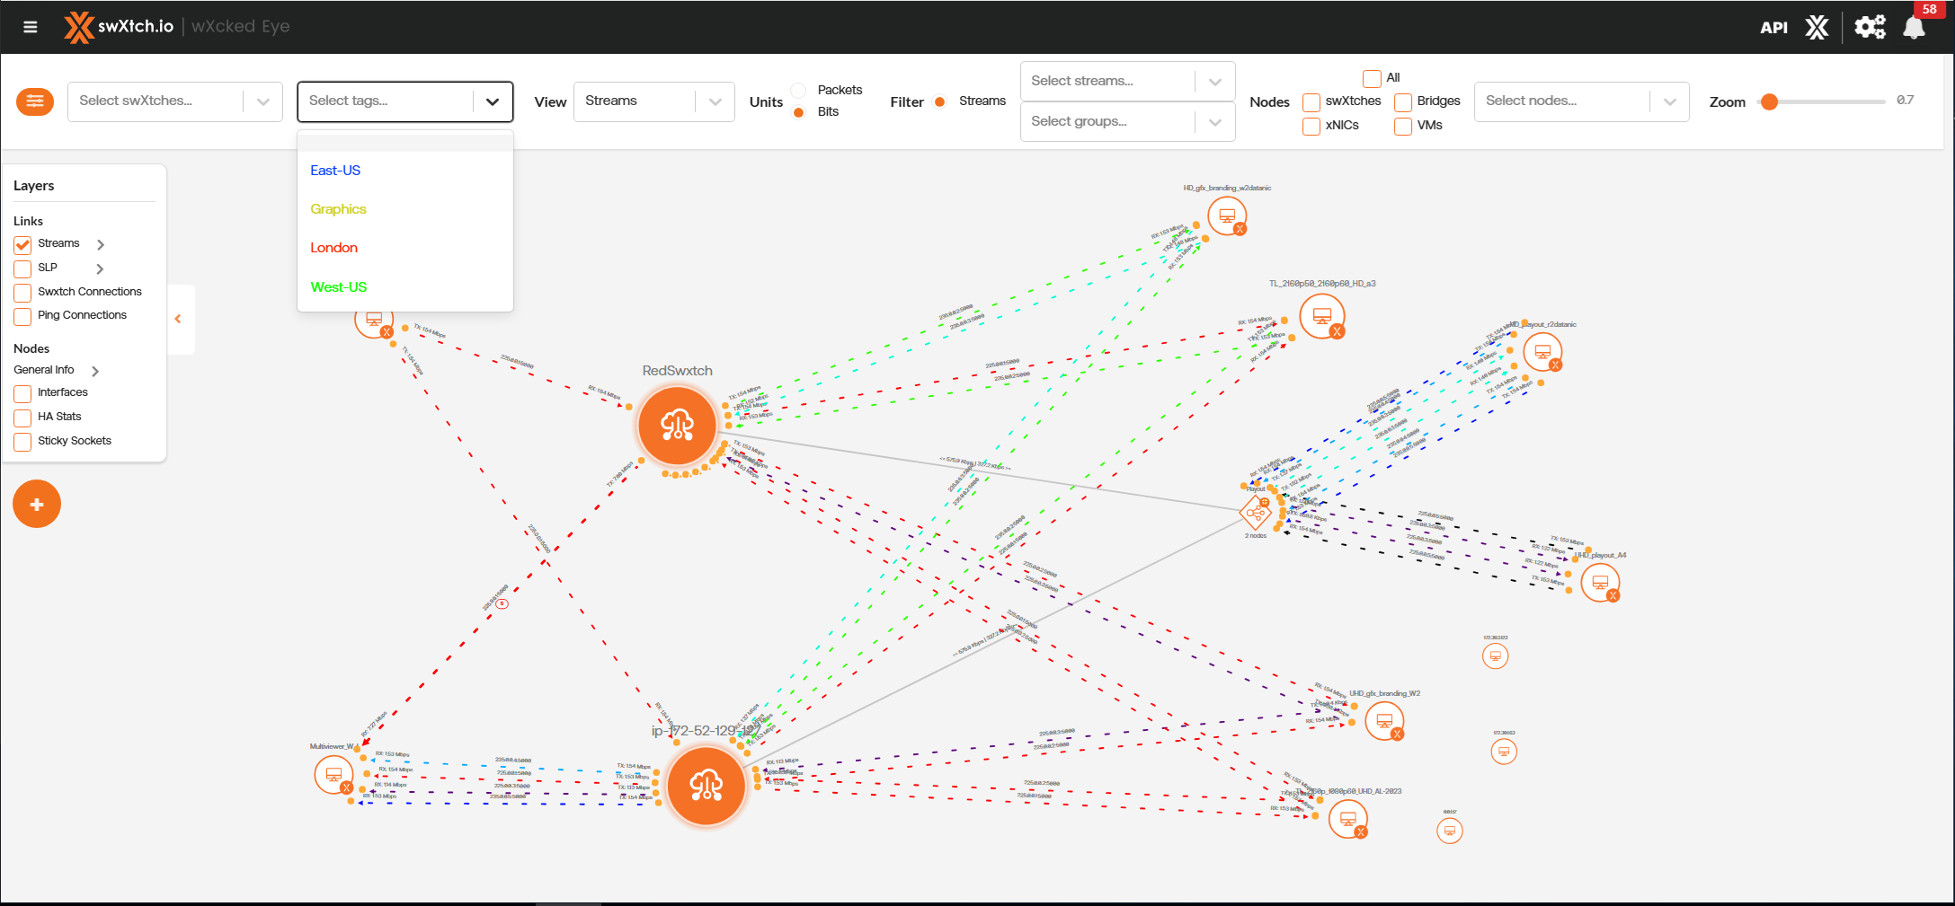The width and height of the screenshot is (1955, 906).
Task: Enable the Bridges nodes checkbox
Action: click(x=1402, y=102)
